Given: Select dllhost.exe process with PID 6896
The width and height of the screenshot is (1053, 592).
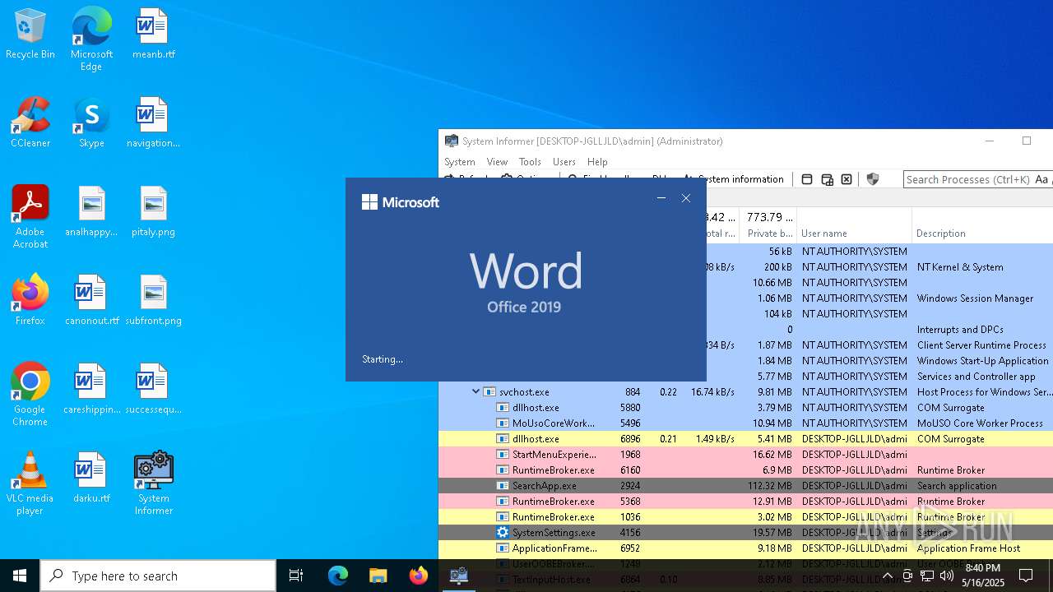Looking at the screenshot, I should click(x=745, y=439).
